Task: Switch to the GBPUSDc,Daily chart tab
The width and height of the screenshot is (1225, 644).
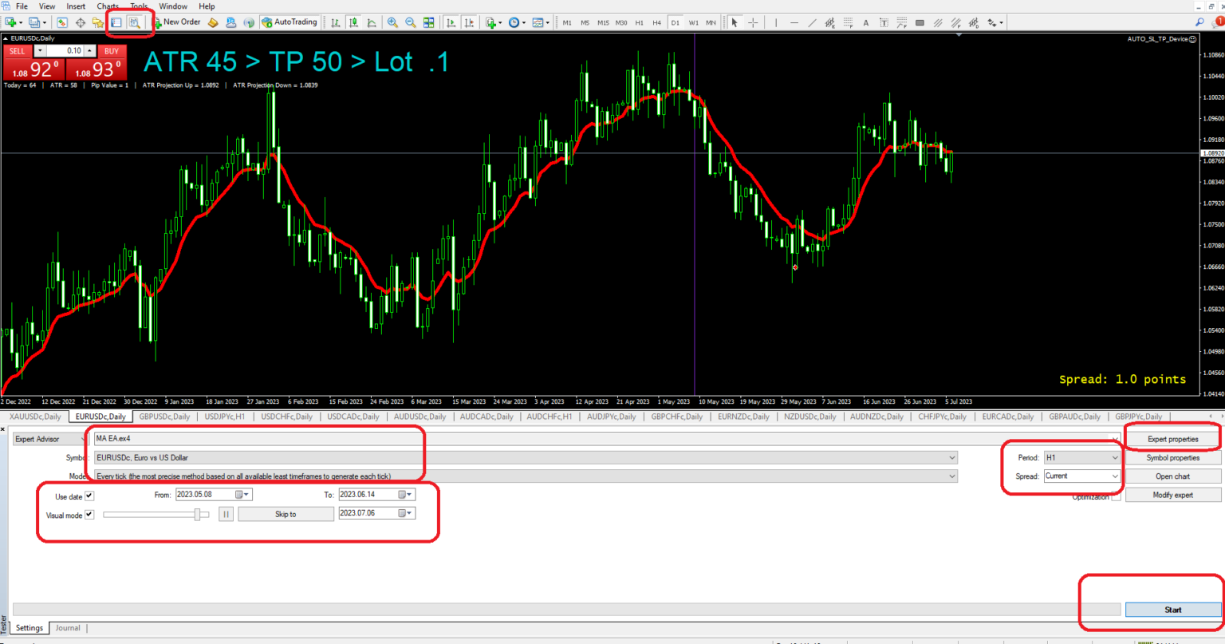Action: (164, 417)
